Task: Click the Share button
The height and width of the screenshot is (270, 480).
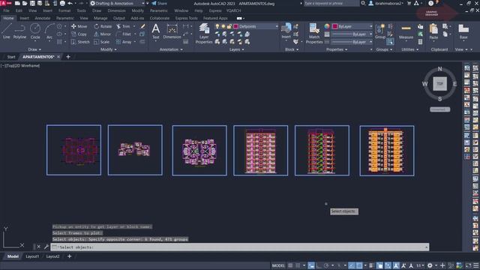Action: [160, 3]
